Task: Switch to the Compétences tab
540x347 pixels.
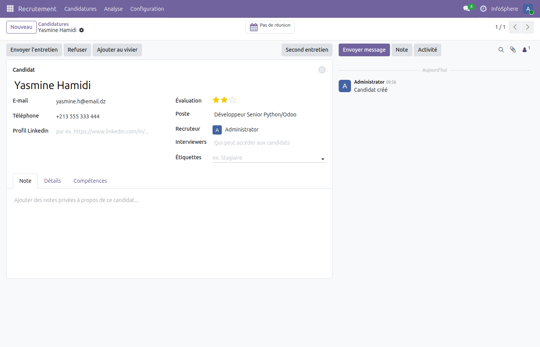Action: click(90, 180)
